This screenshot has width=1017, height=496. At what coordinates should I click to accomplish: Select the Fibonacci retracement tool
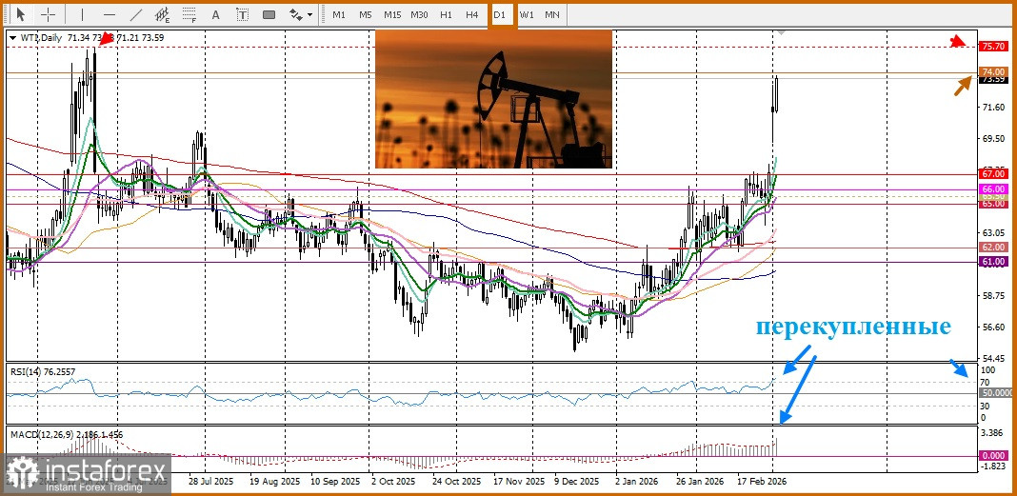point(189,14)
